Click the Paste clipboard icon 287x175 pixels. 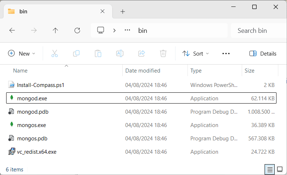pos(98,53)
